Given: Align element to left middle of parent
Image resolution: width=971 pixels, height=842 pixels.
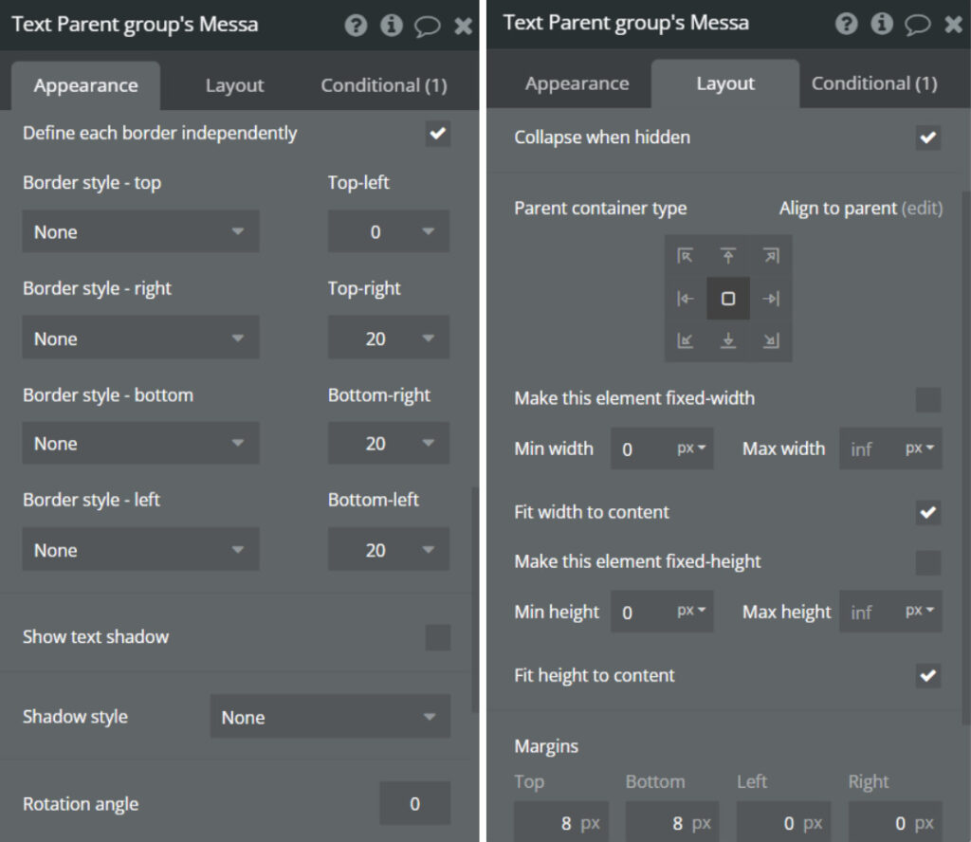Looking at the screenshot, I should 686,299.
